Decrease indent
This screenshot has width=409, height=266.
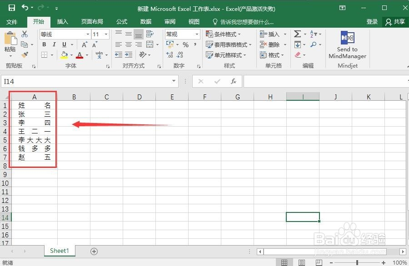point(119,55)
